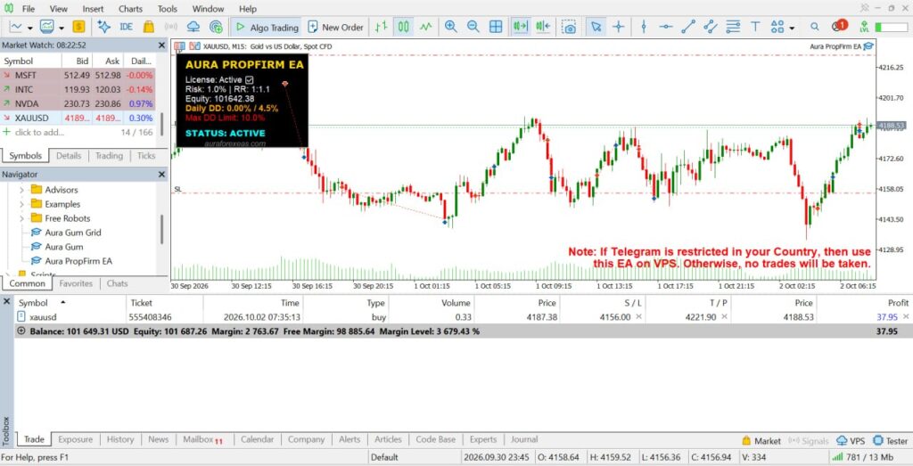Select the Fibonacci retracement tool
This screenshot has width=913, height=466.
click(x=733, y=27)
